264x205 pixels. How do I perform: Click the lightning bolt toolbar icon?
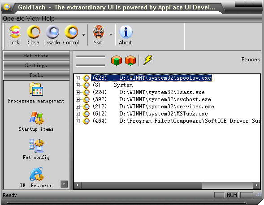(x=147, y=60)
